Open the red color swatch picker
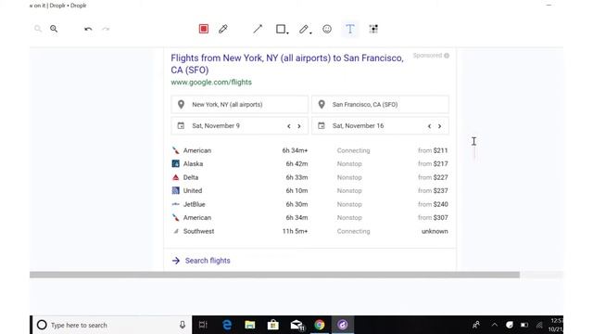This screenshot has width=593, height=334. 204,29
